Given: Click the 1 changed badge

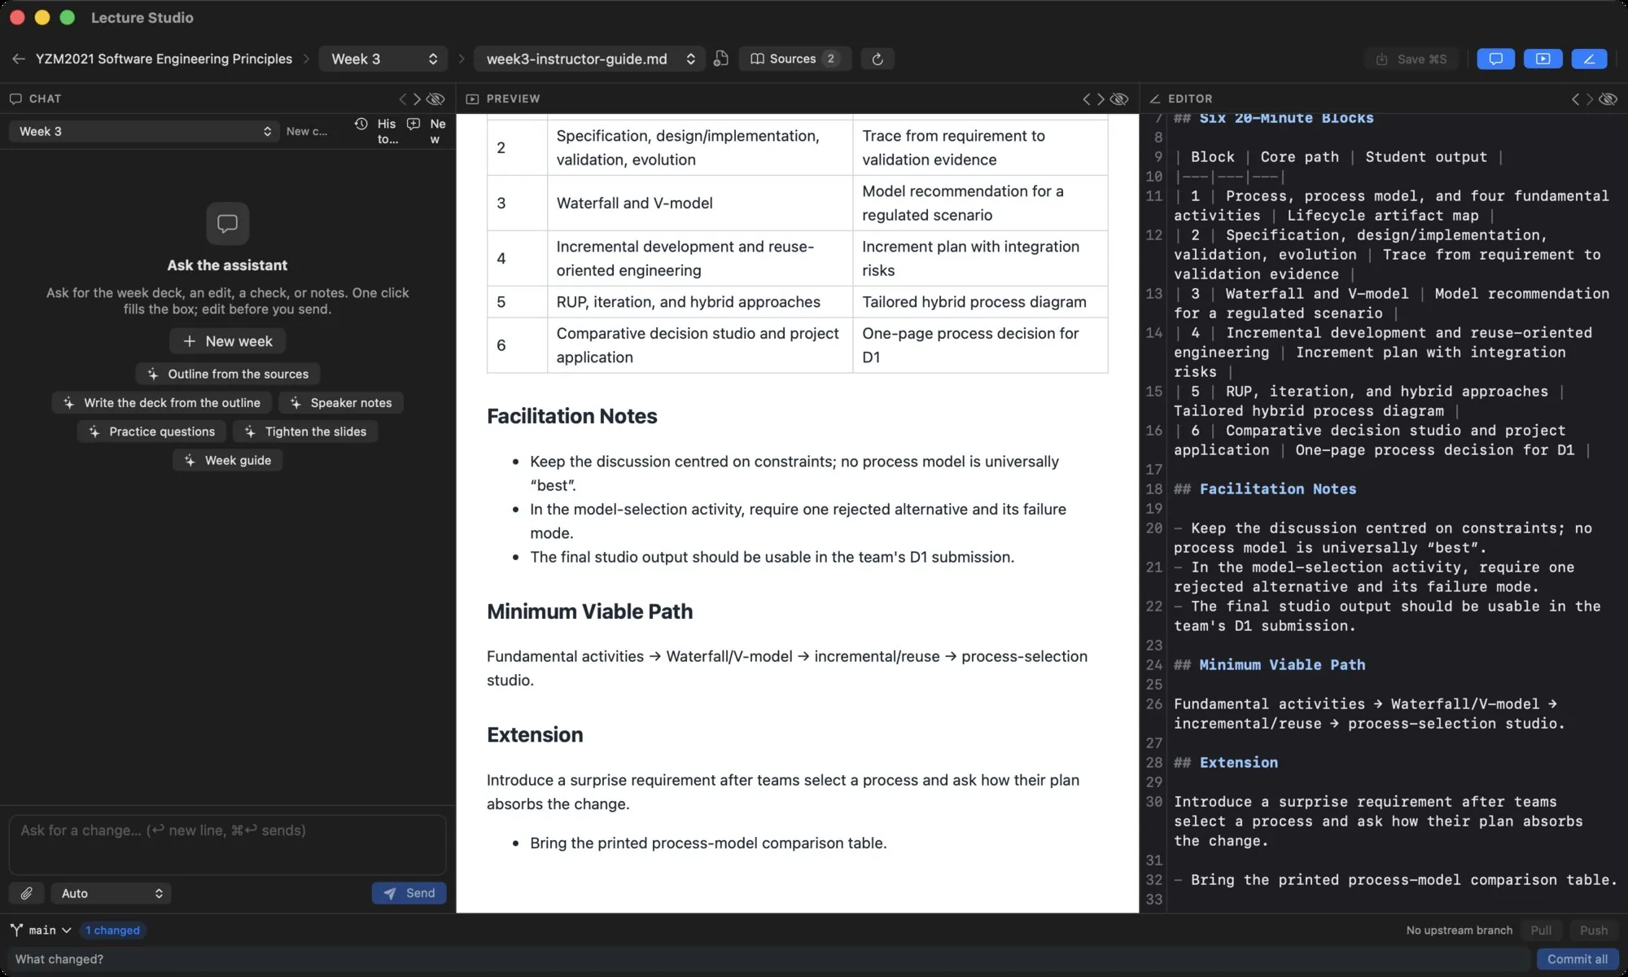Looking at the screenshot, I should pos(112,930).
